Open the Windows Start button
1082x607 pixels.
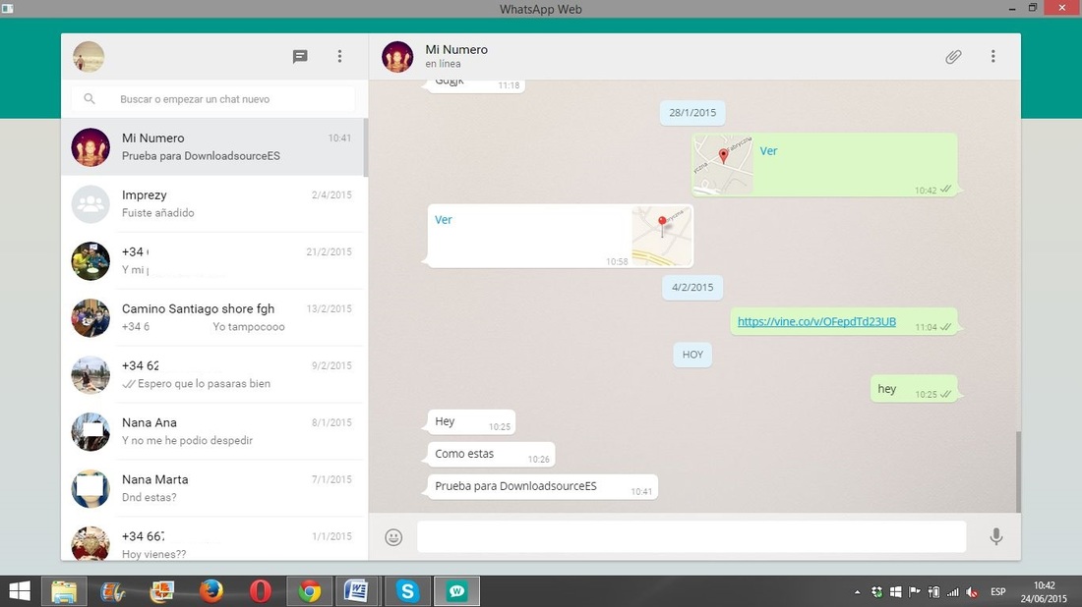(20, 591)
